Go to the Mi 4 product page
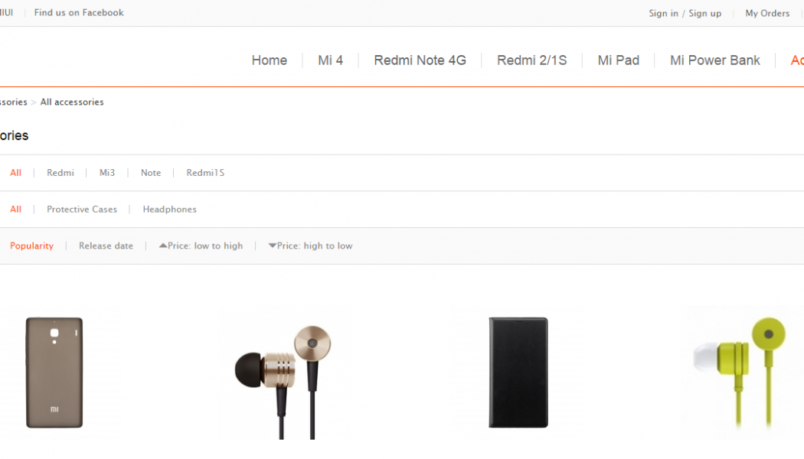Image resolution: width=804 pixels, height=459 pixels. coord(330,60)
